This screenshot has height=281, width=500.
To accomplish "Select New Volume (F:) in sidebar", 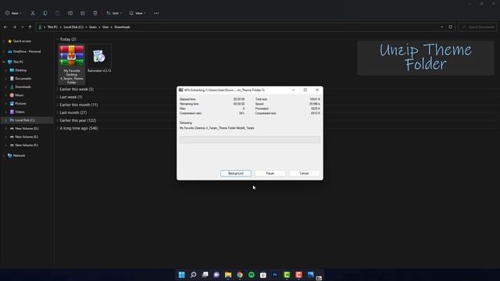I will click(x=27, y=145).
